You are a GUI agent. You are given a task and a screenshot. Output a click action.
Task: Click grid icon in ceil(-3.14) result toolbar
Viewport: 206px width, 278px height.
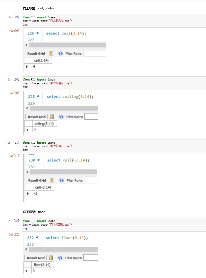(x=52, y=180)
